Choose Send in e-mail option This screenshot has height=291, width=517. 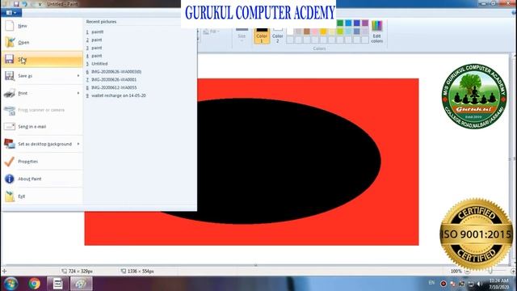coord(42,127)
